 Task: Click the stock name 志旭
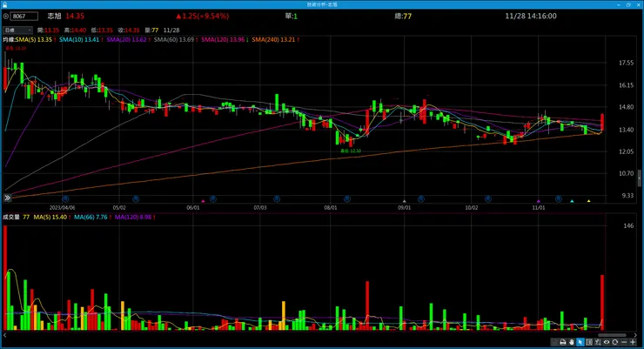pos(54,16)
